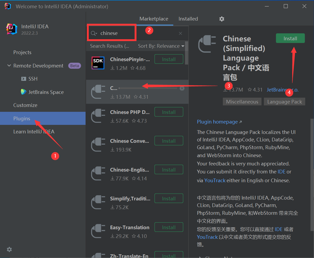Switch to the Installed tab
Screen dimensions: 314x258
click(x=188, y=19)
